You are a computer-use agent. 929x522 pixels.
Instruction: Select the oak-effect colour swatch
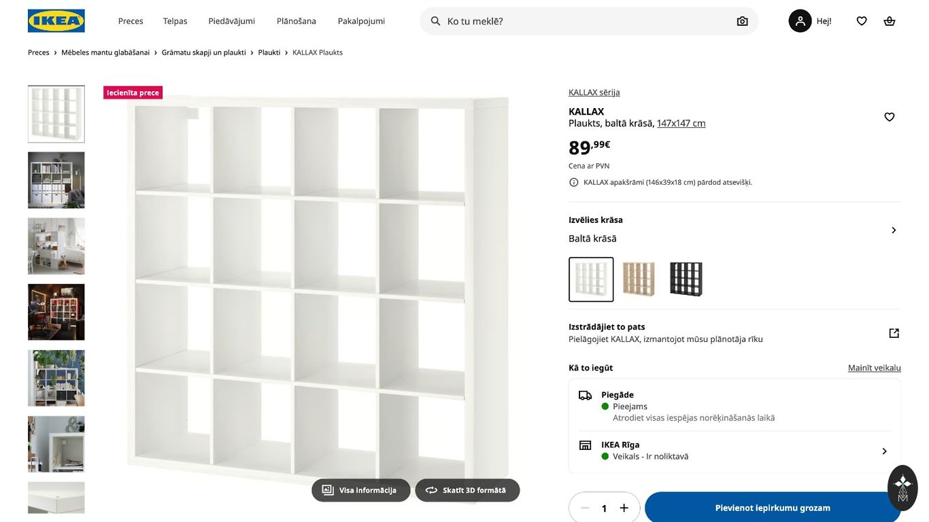tap(639, 279)
